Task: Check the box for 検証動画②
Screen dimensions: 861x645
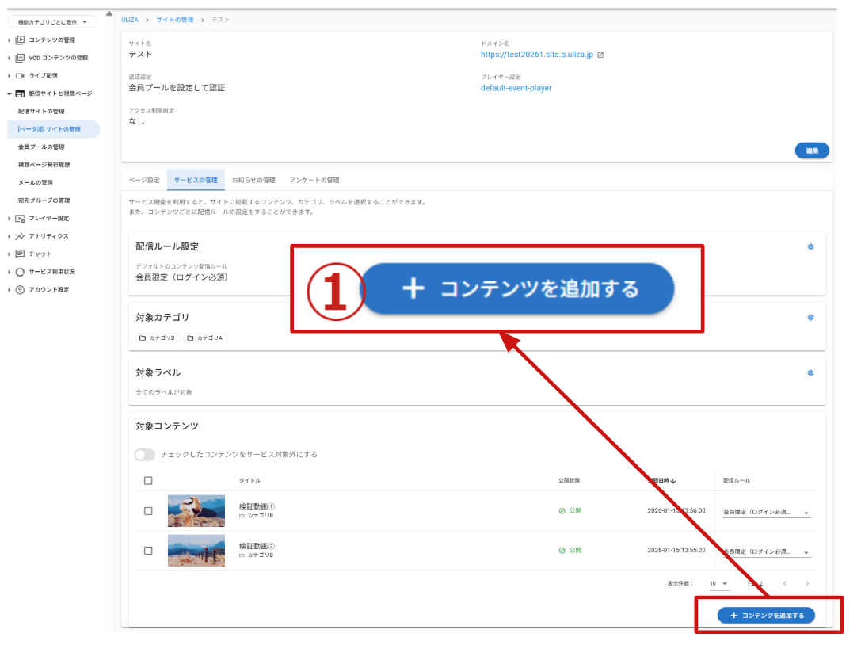Action: point(148,551)
